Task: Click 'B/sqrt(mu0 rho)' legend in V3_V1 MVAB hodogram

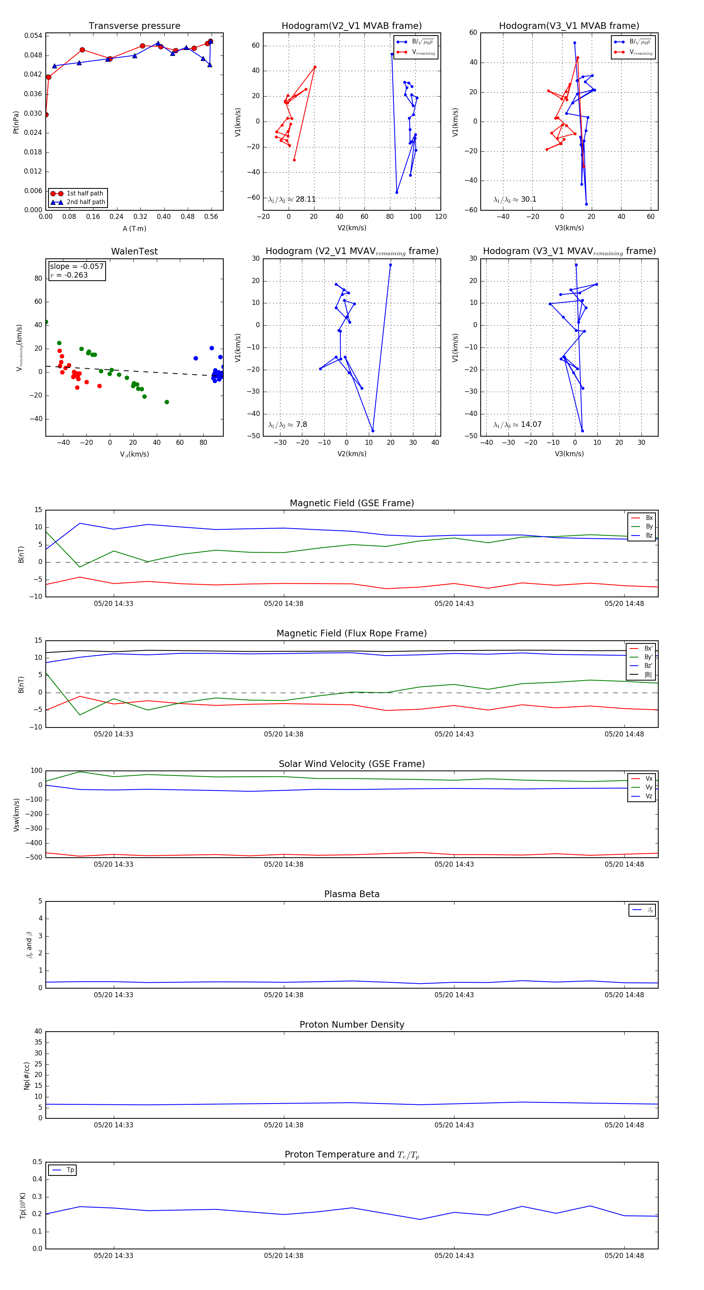Action: pyautogui.click(x=633, y=41)
